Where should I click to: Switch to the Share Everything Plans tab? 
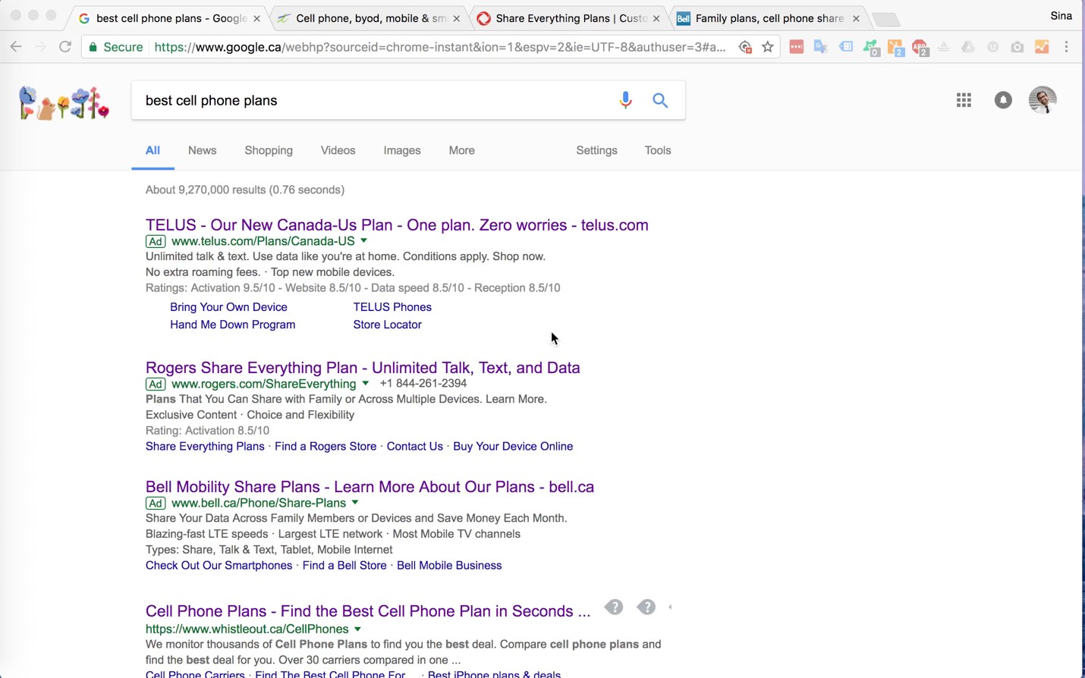(x=570, y=18)
